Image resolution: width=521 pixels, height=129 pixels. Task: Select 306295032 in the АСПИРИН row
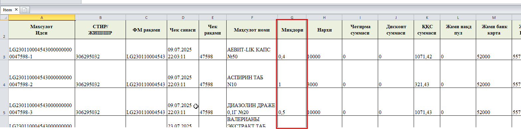[100, 74]
